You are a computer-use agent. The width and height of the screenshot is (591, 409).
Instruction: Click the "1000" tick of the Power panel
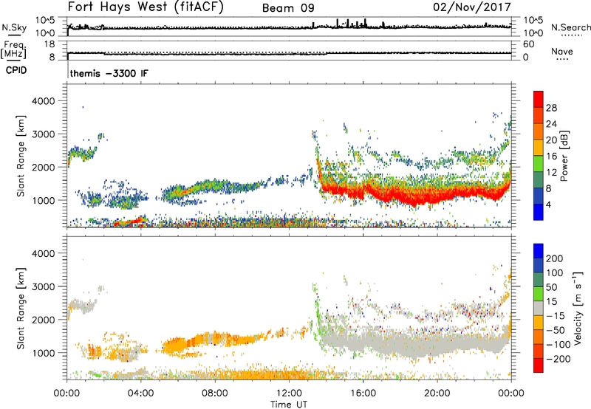(44, 200)
